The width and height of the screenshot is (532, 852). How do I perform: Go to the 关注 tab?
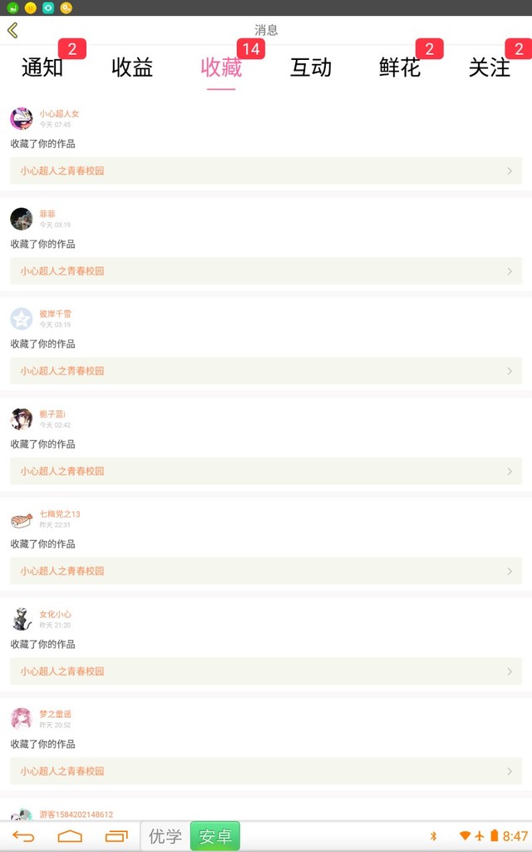490,67
